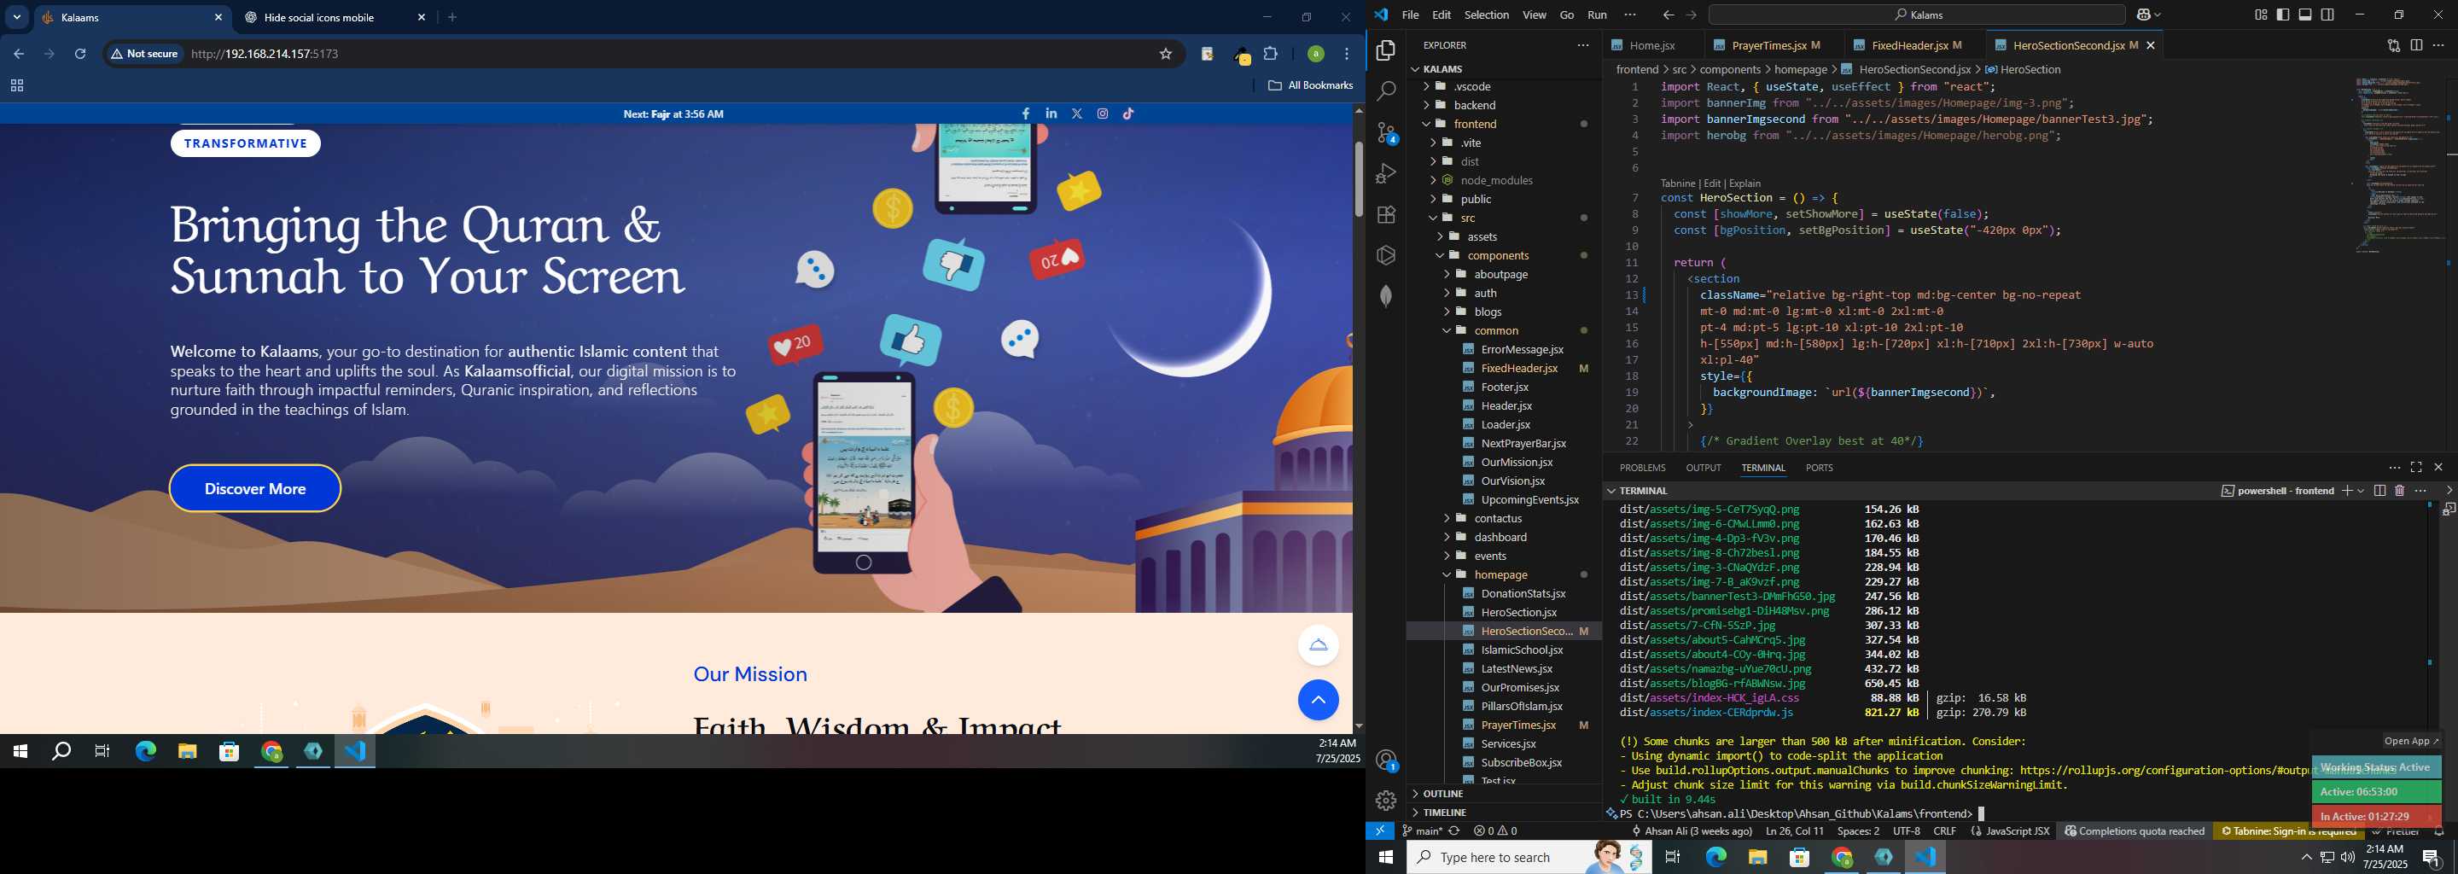Click the Open App button overlay
The height and width of the screenshot is (874, 2458).
(2410, 740)
